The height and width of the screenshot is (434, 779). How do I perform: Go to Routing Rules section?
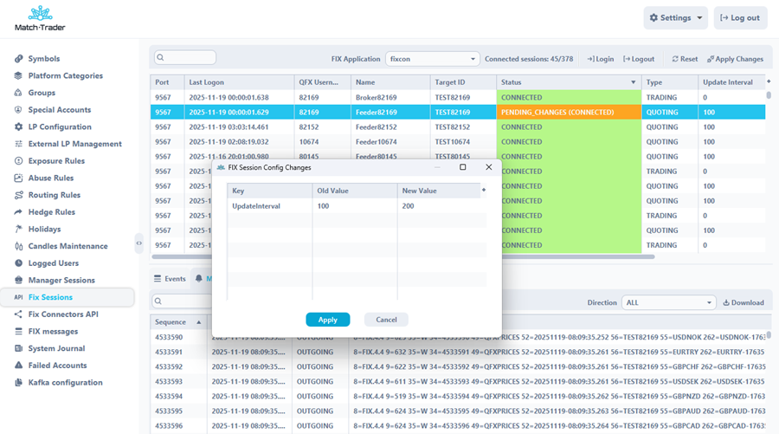[54, 195]
